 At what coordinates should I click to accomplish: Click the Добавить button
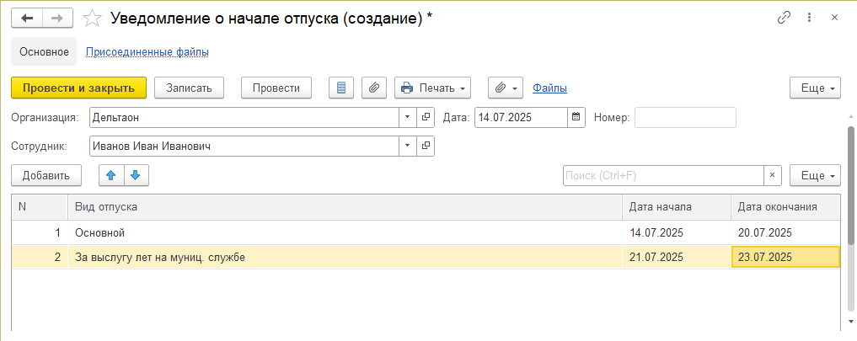[46, 175]
